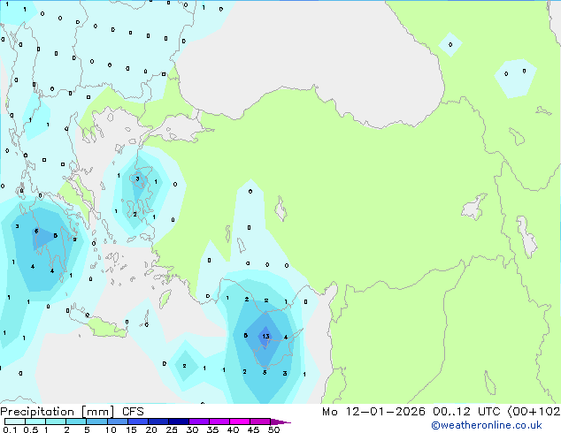The width and height of the screenshot is (561, 433).
Task: Click the '25' legend label
Action: tap(172, 429)
